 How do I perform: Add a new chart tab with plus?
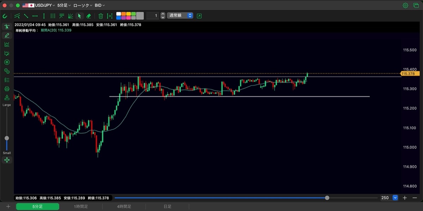8,206
